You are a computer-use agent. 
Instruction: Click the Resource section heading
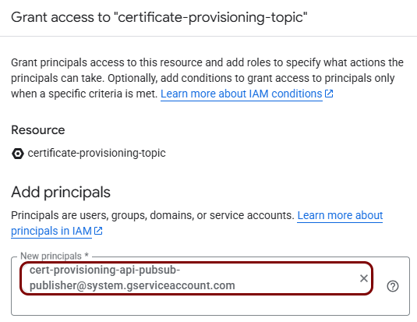point(38,130)
